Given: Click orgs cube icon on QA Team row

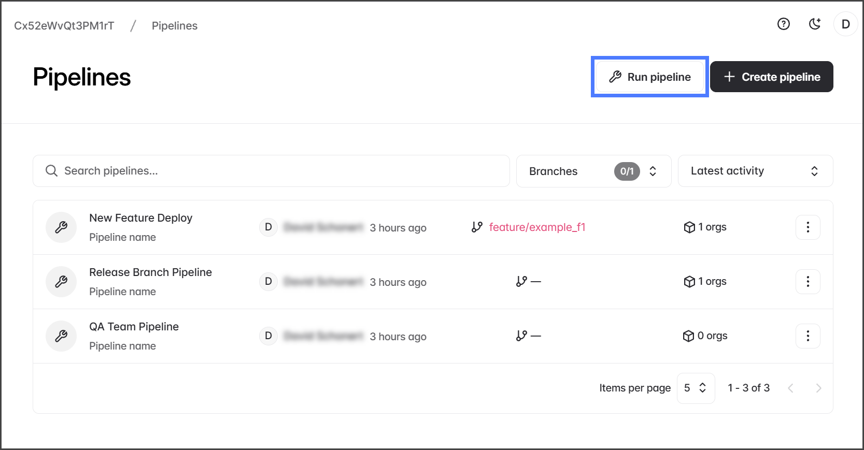Looking at the screenshot, I should [x=688, y=336].
